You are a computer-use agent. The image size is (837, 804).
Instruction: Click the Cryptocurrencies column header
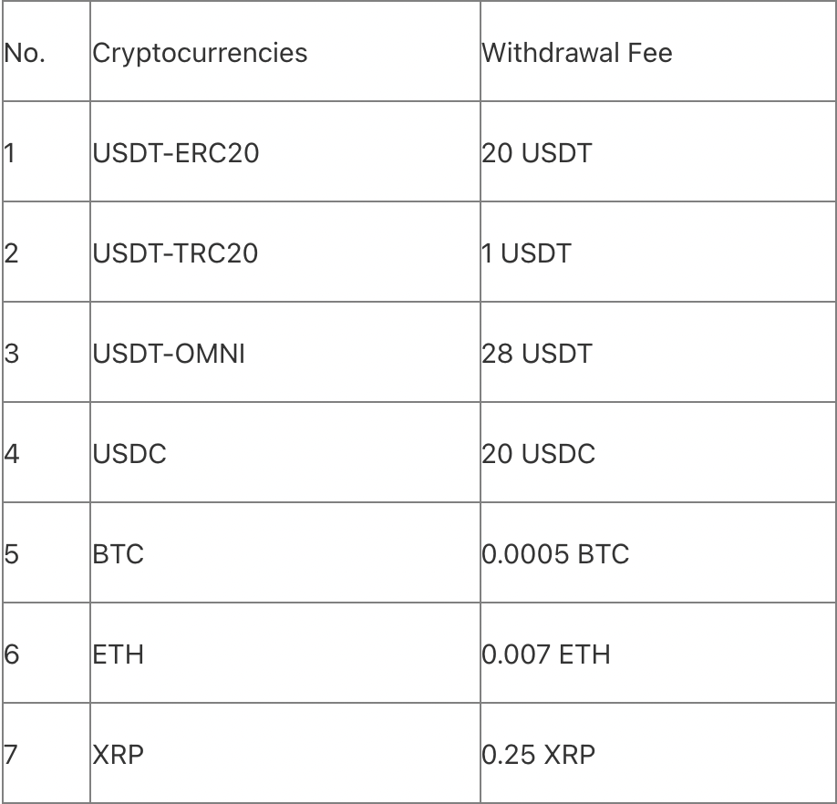pyautogui.click(x=200, y=53)
